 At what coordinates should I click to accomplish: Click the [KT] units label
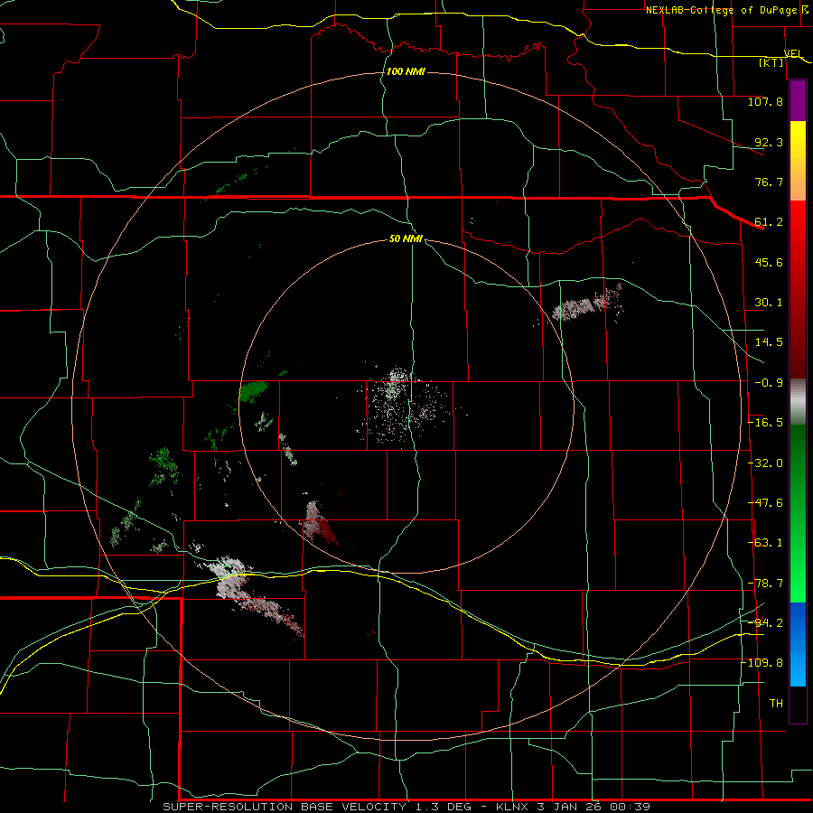pos(771,62)
